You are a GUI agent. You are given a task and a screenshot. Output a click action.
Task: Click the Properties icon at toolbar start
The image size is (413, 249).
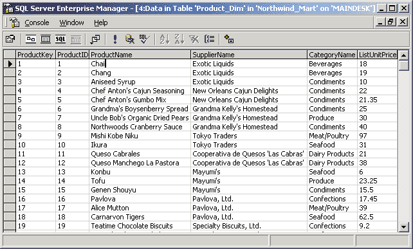10,39
